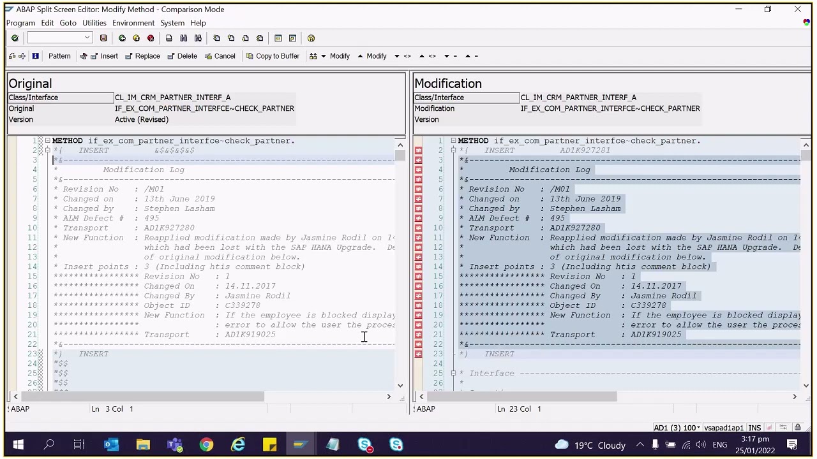Click the next difference down-arrow <> button
Screen dimensions: 817x459
[403, 56]
